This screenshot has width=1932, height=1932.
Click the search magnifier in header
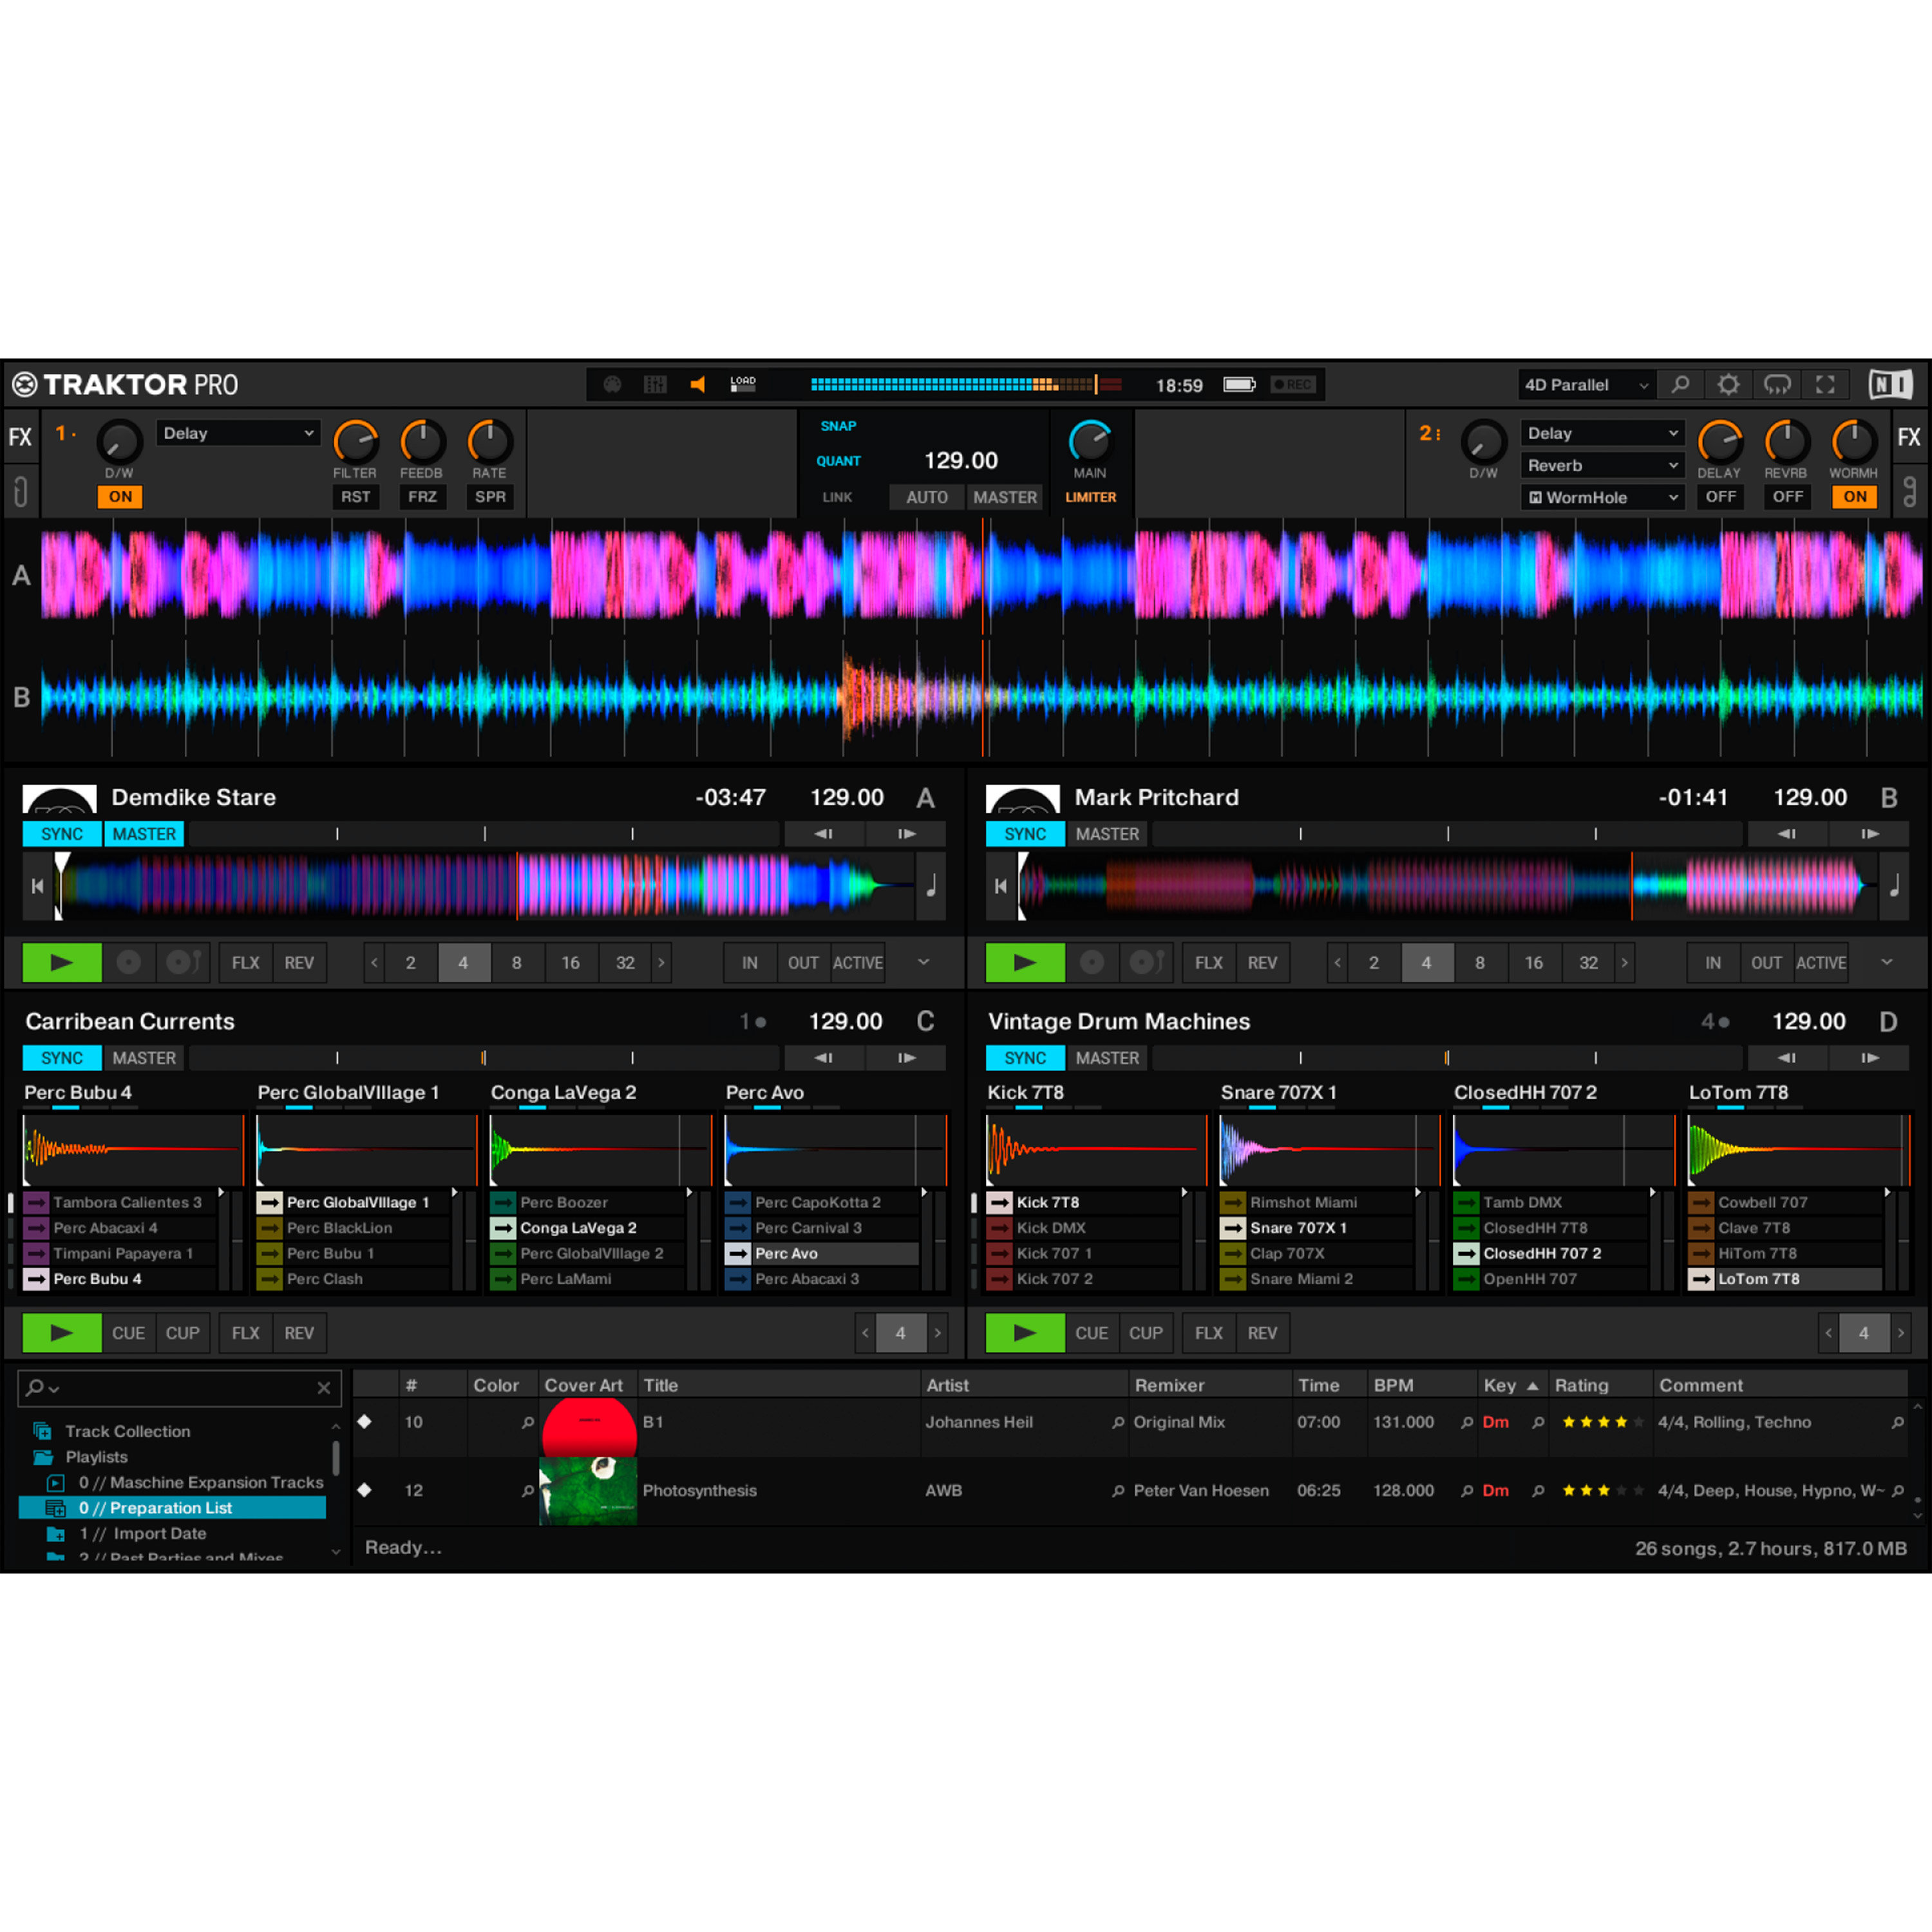[1680, 385]
